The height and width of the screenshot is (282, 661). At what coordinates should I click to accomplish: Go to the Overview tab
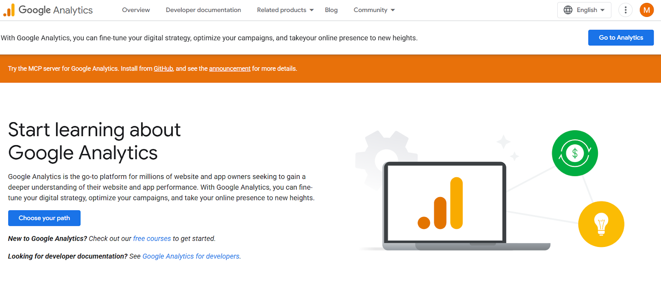tap(136, 10)
